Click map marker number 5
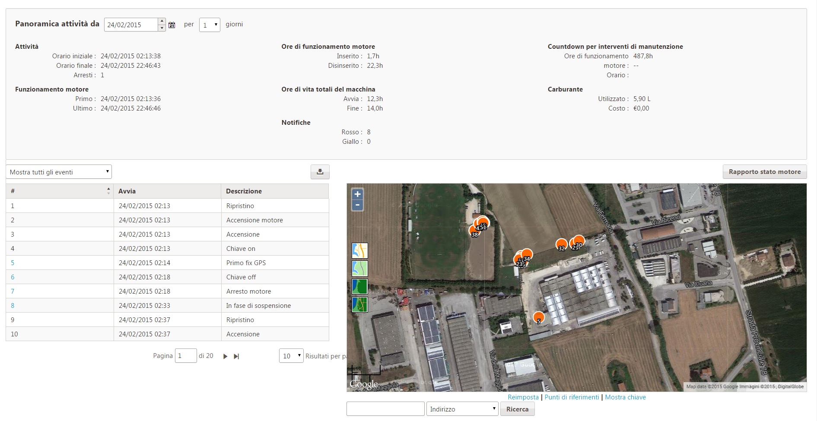 click(538, 318)
